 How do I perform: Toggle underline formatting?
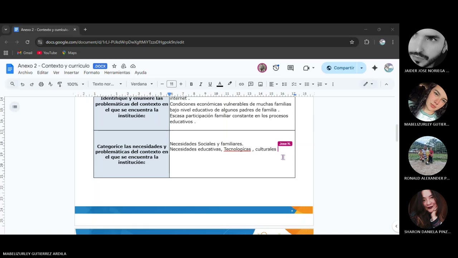tap(210, 84)
